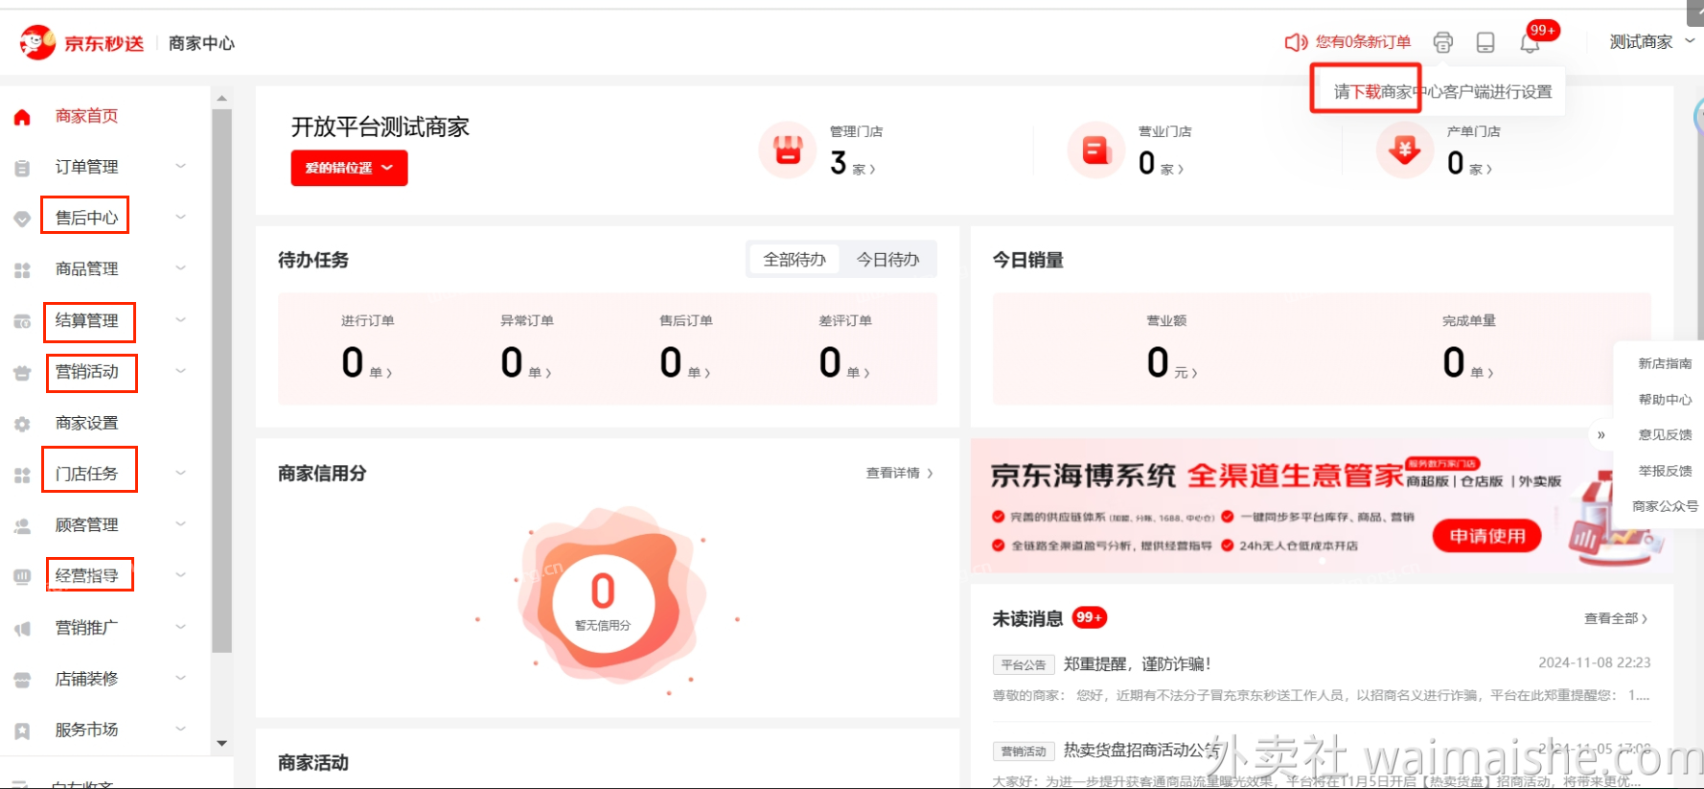Click the home icon beside 商家首页
Screen dimensions: 1704x789
coord(22,117)
